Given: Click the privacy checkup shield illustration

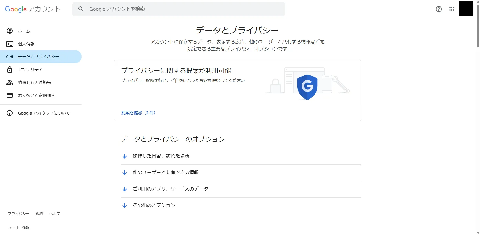Looking at the screenshot, I should point(307,86).
